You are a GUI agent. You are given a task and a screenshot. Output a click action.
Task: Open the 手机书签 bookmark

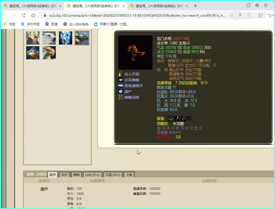click(x=30, y=24)
